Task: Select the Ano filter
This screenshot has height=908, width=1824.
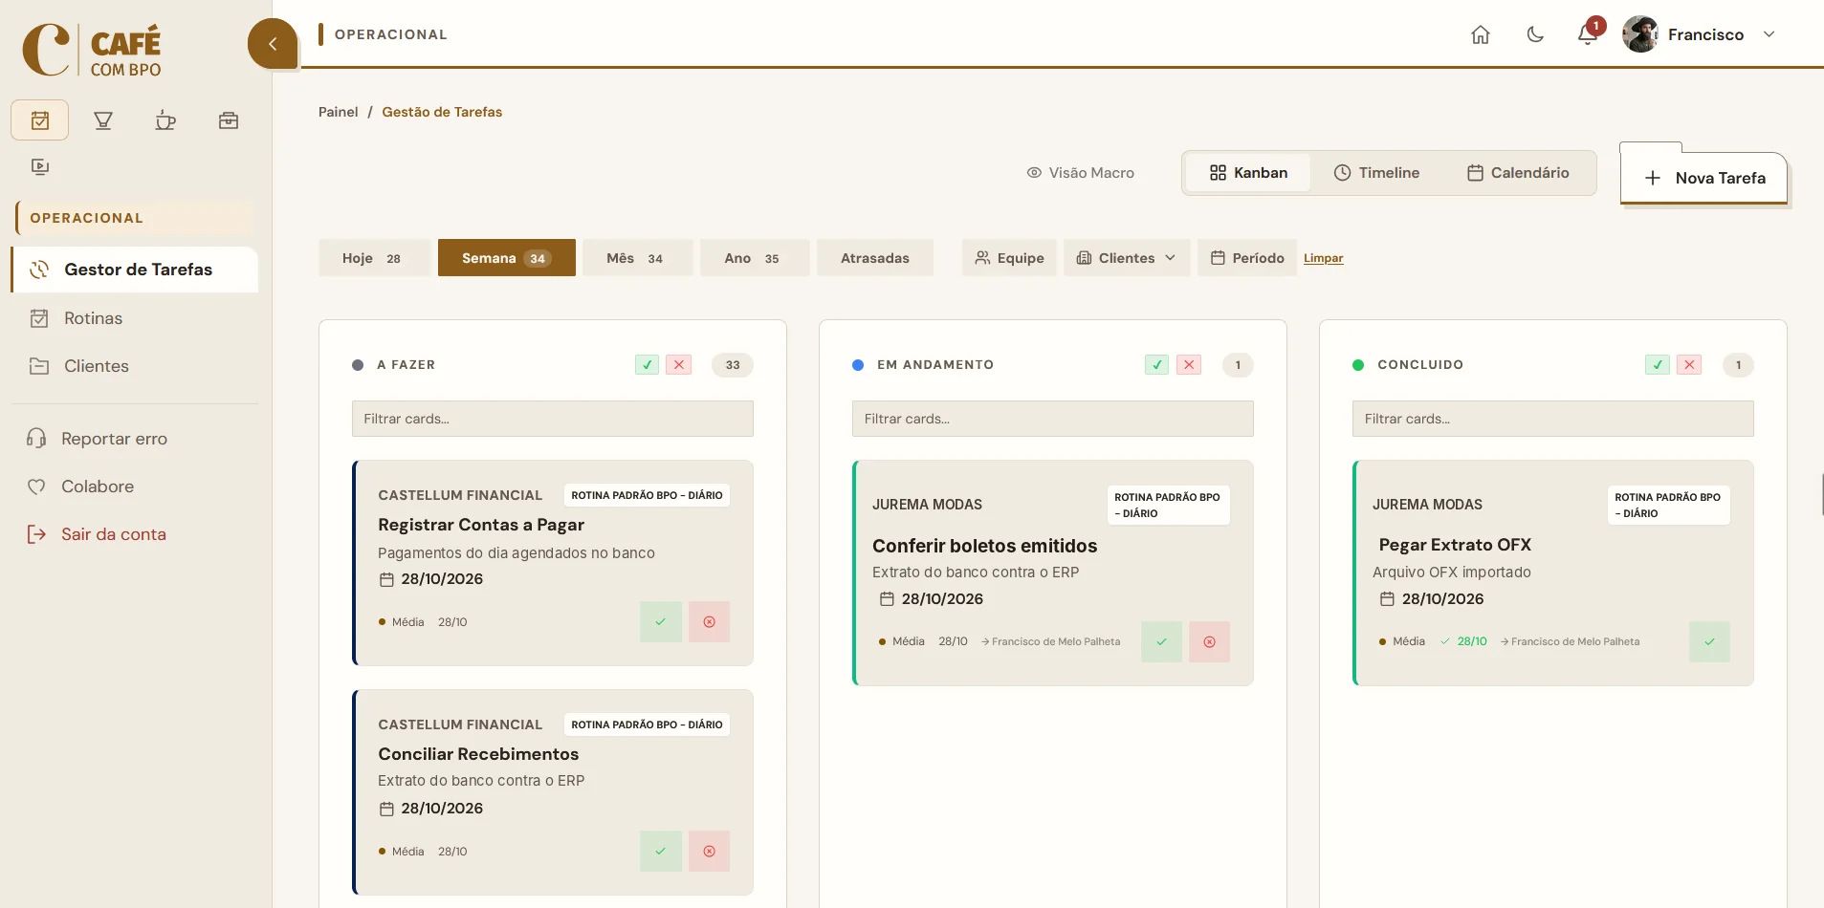Action: [x=754, y=258]
